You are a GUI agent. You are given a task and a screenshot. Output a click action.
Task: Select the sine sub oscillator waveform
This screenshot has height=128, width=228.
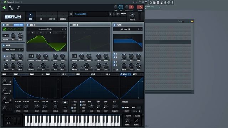coord(4,29)
